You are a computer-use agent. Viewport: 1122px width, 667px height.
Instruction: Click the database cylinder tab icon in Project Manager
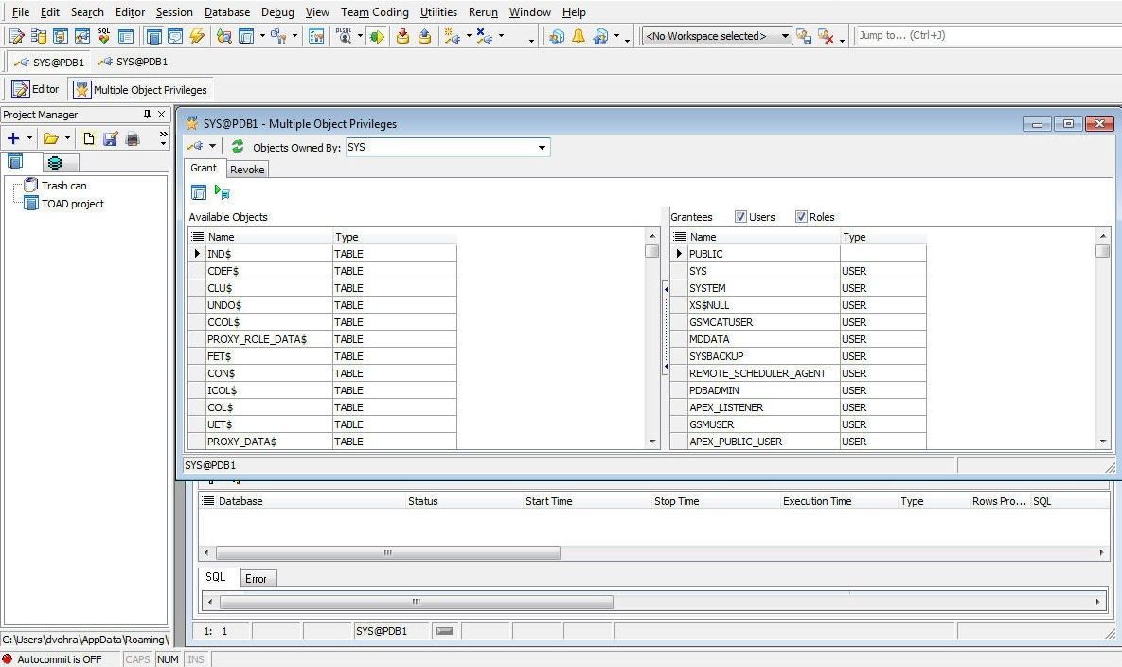tap(54, 162)
